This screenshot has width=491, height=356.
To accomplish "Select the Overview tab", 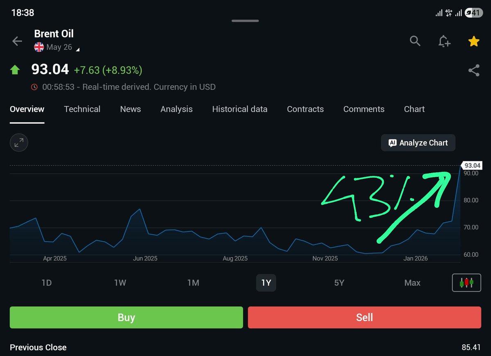I will (27, 109).
